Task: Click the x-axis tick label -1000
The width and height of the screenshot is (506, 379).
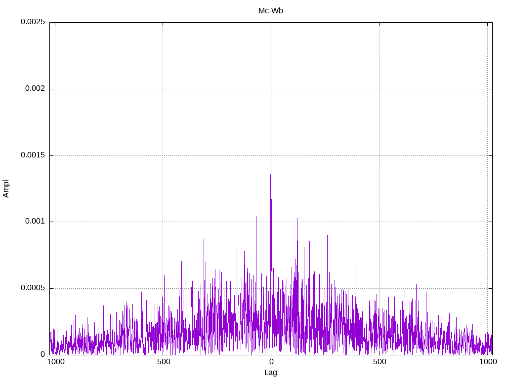Action: 54,362
